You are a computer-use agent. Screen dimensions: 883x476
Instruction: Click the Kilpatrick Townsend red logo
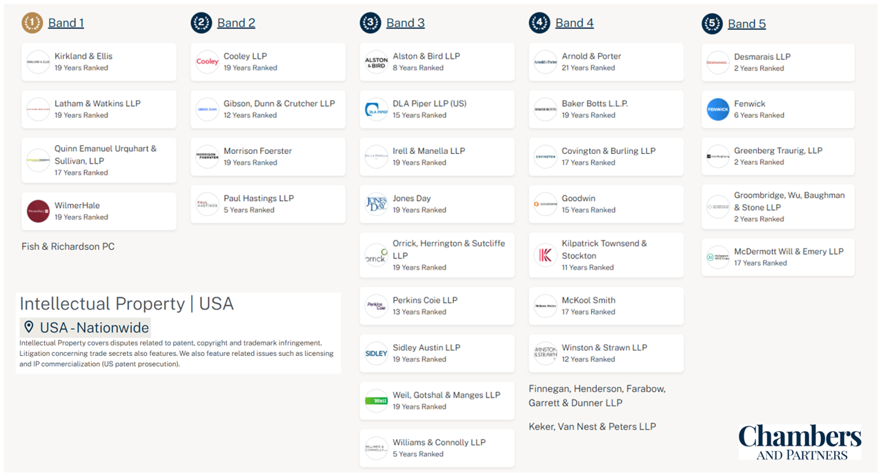click(545, 255)
